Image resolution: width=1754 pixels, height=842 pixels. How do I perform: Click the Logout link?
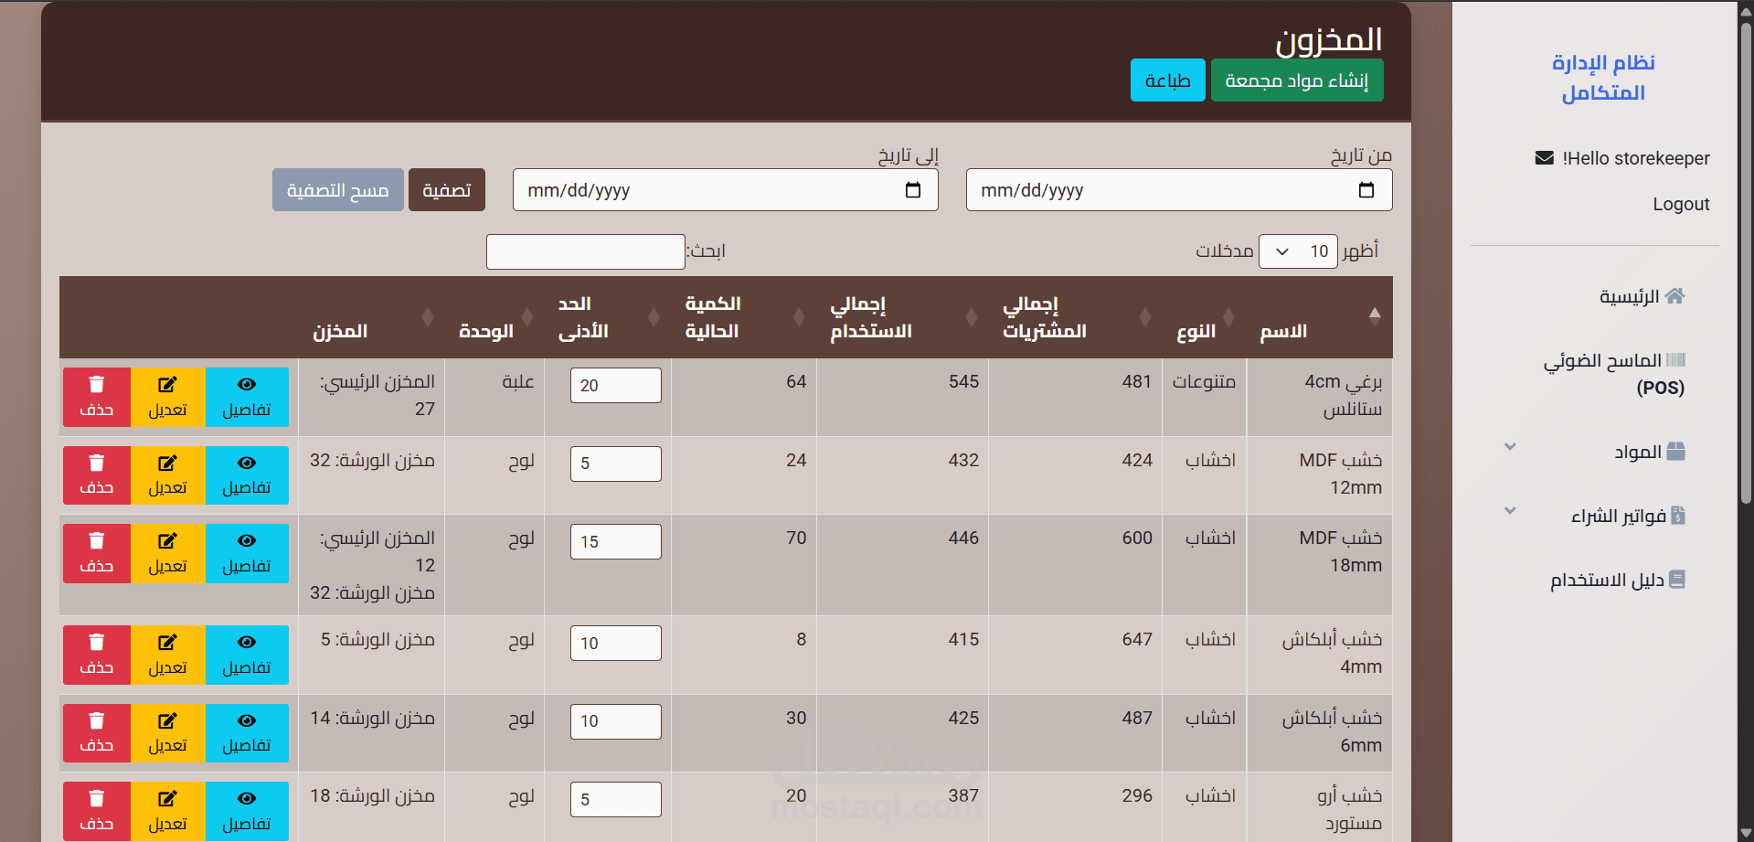(1681, 204)
